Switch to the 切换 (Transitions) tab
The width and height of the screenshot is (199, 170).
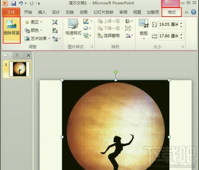click(70, 12)
